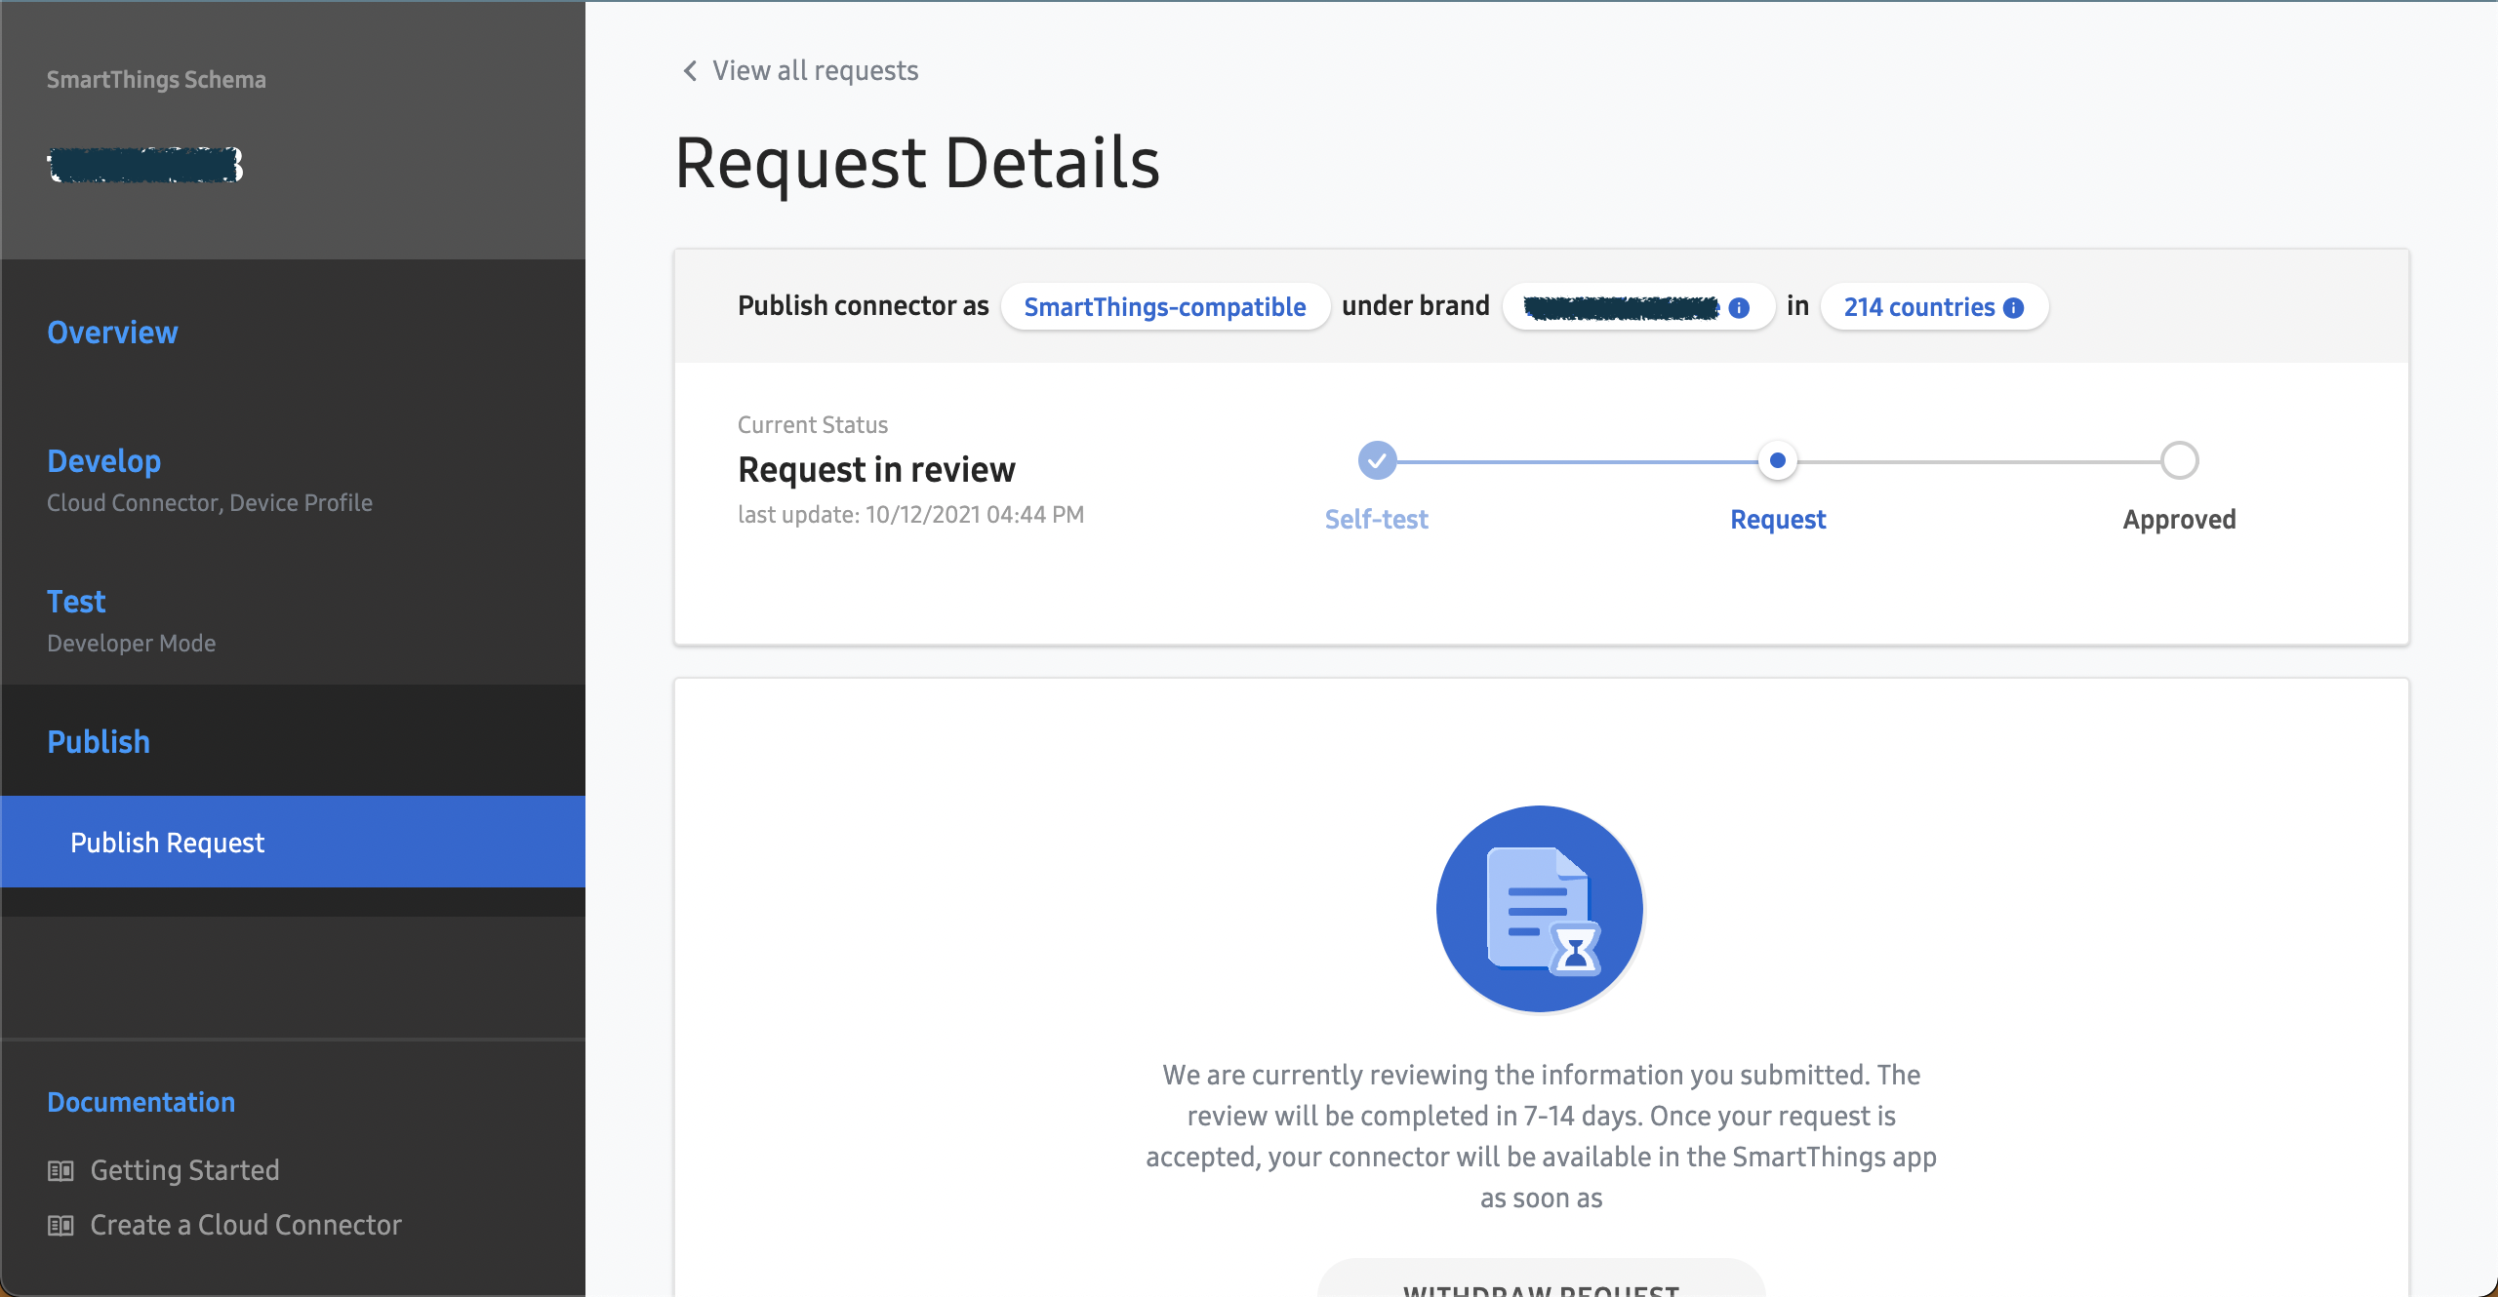This screenshot has width=2498, height=1297.
Task: Click the Developer Mode subtitle under Test
Action: 131,644
